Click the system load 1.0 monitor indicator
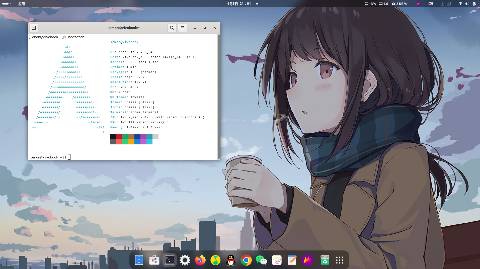The image size is (480, 269). pyautogui.click(x=383, y=4)
